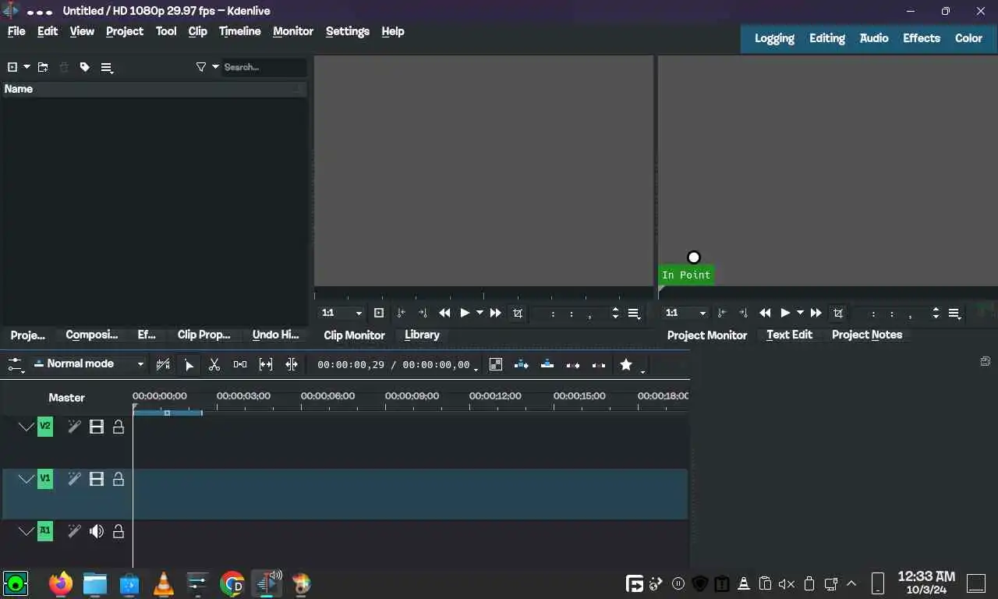Viewport: 998px width, 599px height.
Task: Open project monitor 1:1 zoom dropdown
Action: tap(686, 313)
